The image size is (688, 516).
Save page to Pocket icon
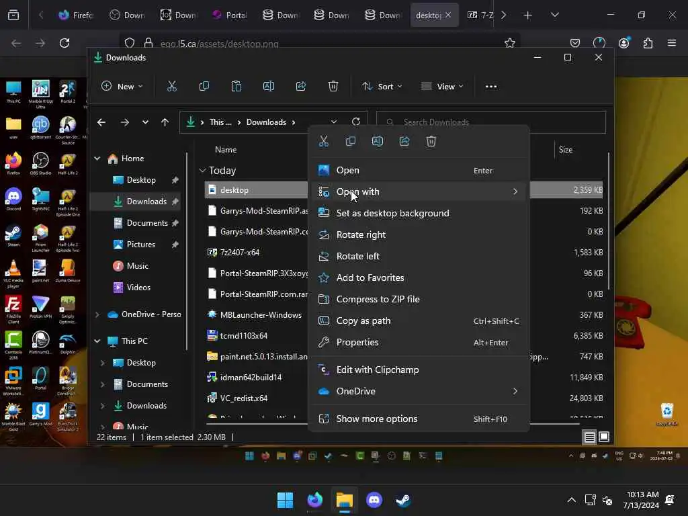coord(575,43)
